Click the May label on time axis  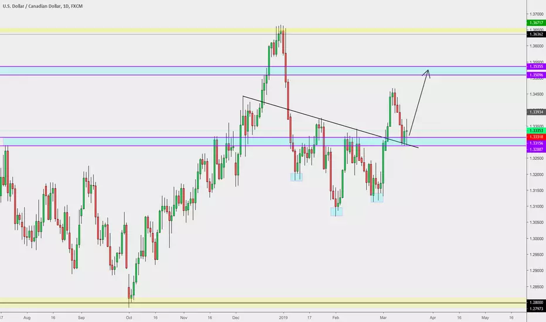485,317
